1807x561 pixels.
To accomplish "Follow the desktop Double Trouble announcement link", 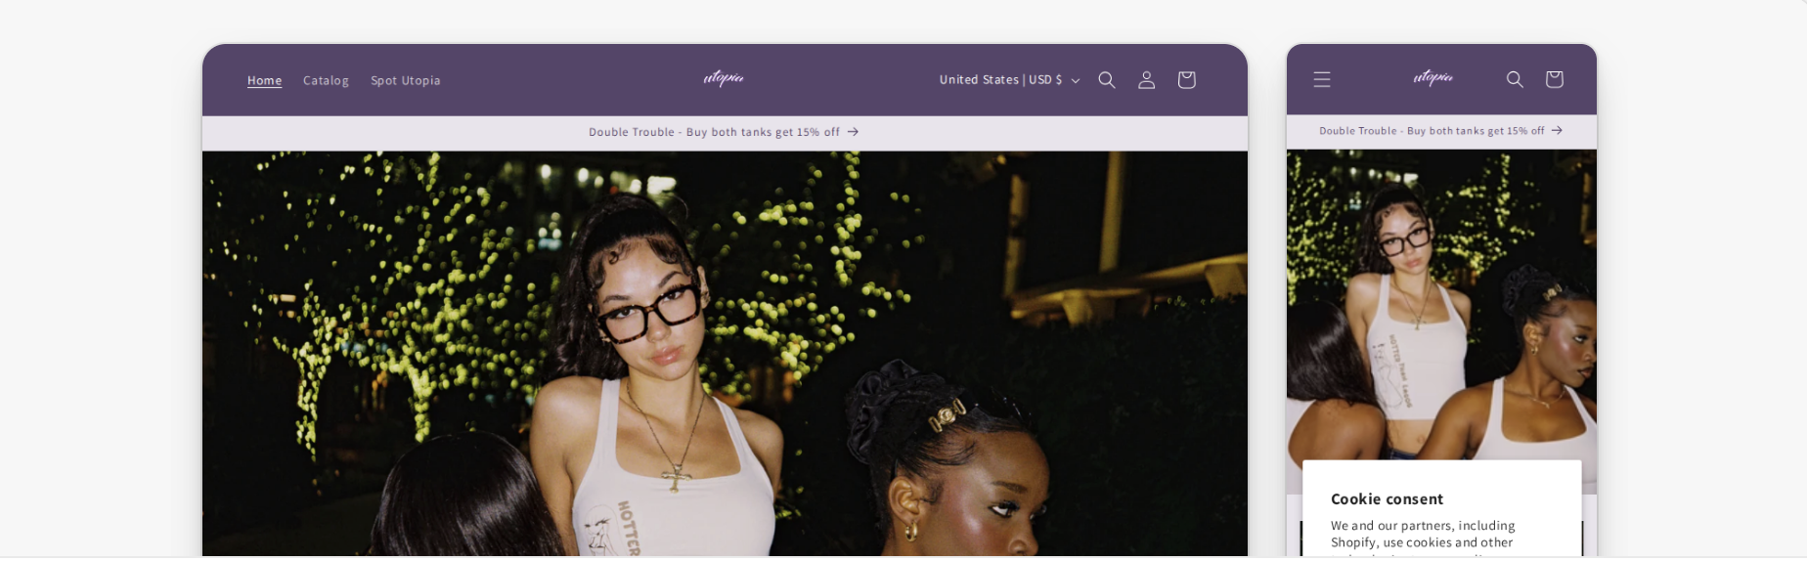I will click(724, 132).
